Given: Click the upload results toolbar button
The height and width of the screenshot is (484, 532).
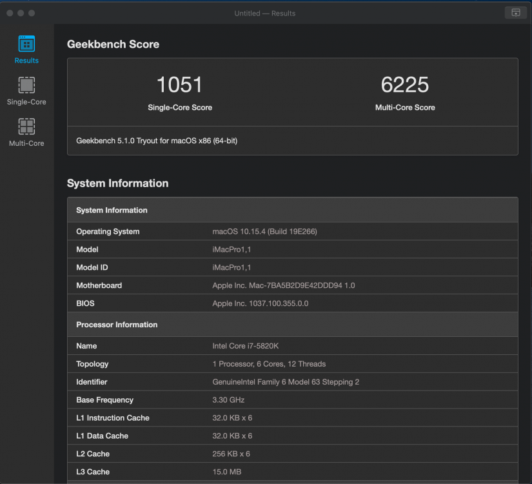Looking at the screenshot, I should pos(515,13).
